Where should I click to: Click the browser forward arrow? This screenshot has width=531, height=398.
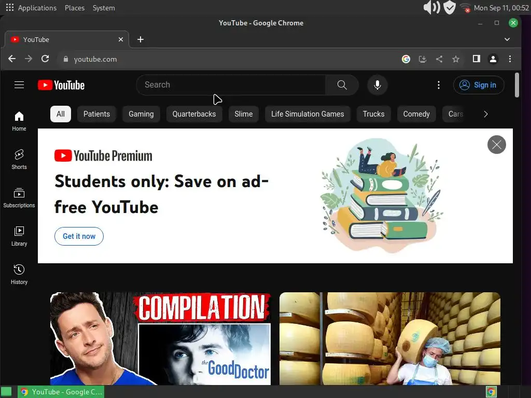[29, 59]
